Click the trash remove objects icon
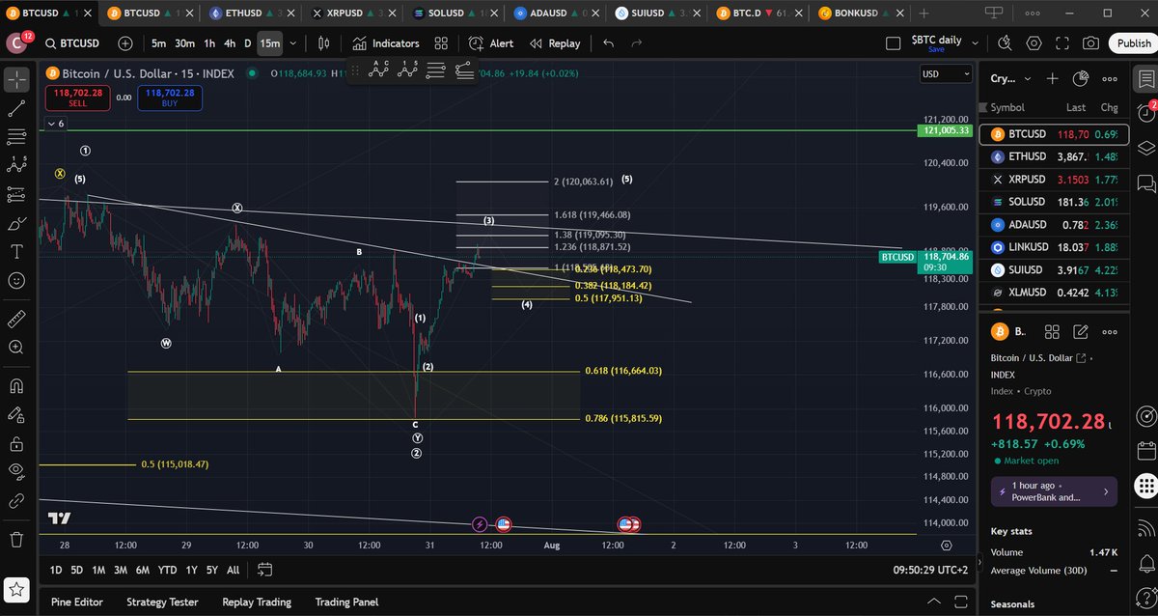The width and height of the screenshot is (1158, 616). click(16, 539)
